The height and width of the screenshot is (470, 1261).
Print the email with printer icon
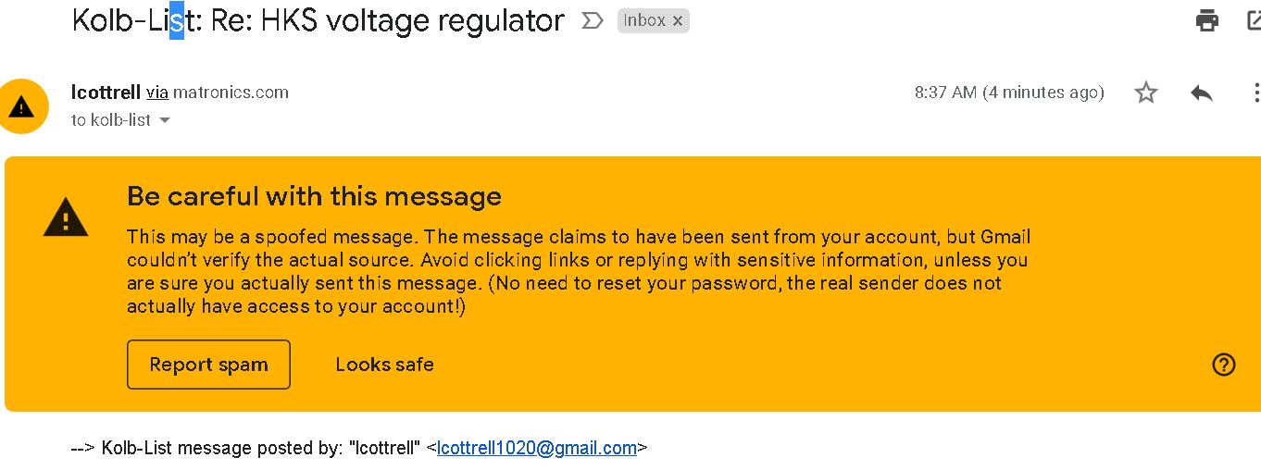click(1206, 20)
